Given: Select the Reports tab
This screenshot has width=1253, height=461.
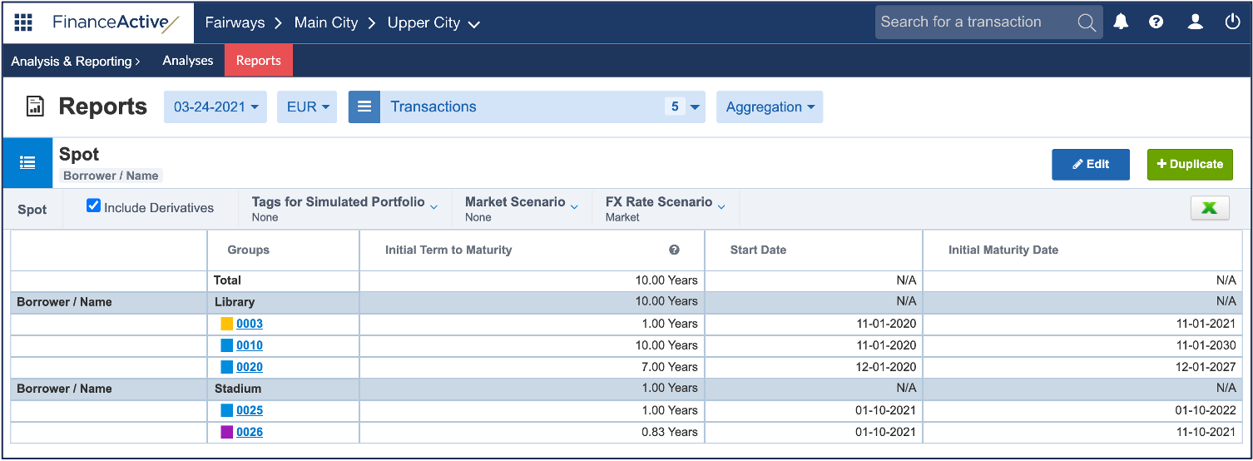Looking at the screenshot, I should coord(258,61).
